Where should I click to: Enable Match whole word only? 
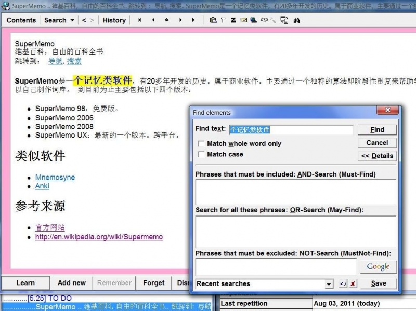(x=201, y=144)
